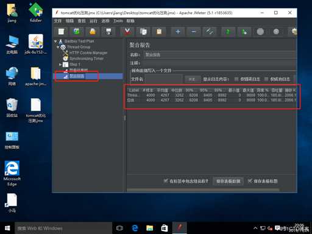Click JMeter icon in the taskbar

point(179,228)
